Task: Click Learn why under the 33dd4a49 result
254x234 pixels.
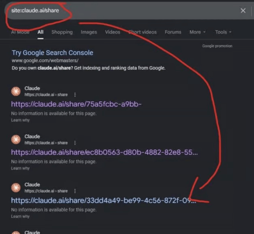Action: pos(20,216)
